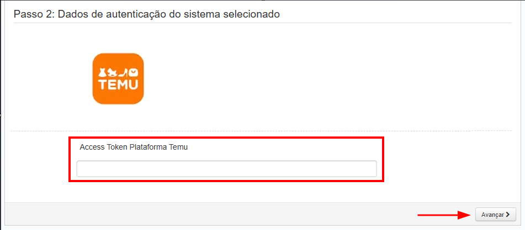Click the red highlight box's top border
The width and height of the screenshot is (525, 230).
[x=226, y=138]
